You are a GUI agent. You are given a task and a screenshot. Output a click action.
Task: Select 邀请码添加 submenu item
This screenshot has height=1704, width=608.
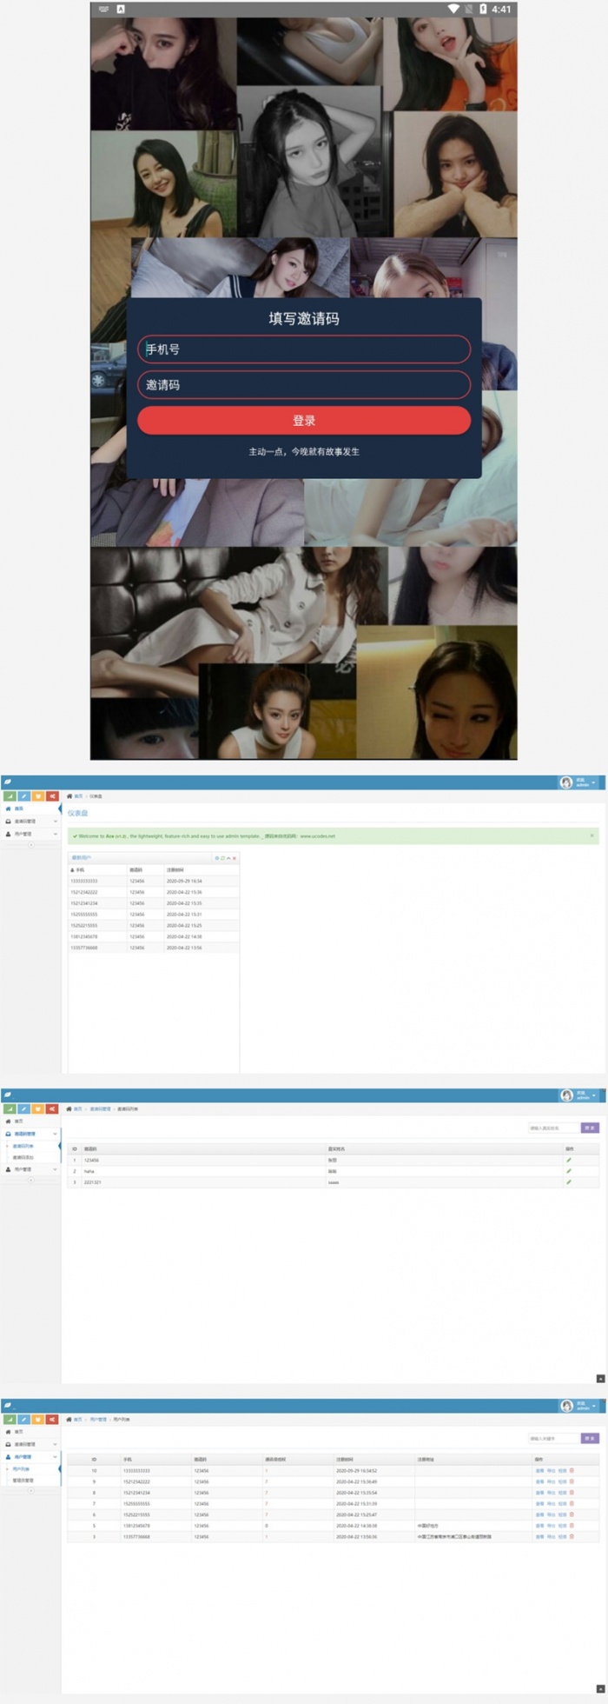(x=30, y=1158)
